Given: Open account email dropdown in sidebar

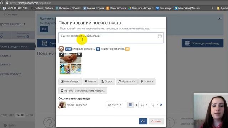Looking at the screenshot, I should (12, 24).
